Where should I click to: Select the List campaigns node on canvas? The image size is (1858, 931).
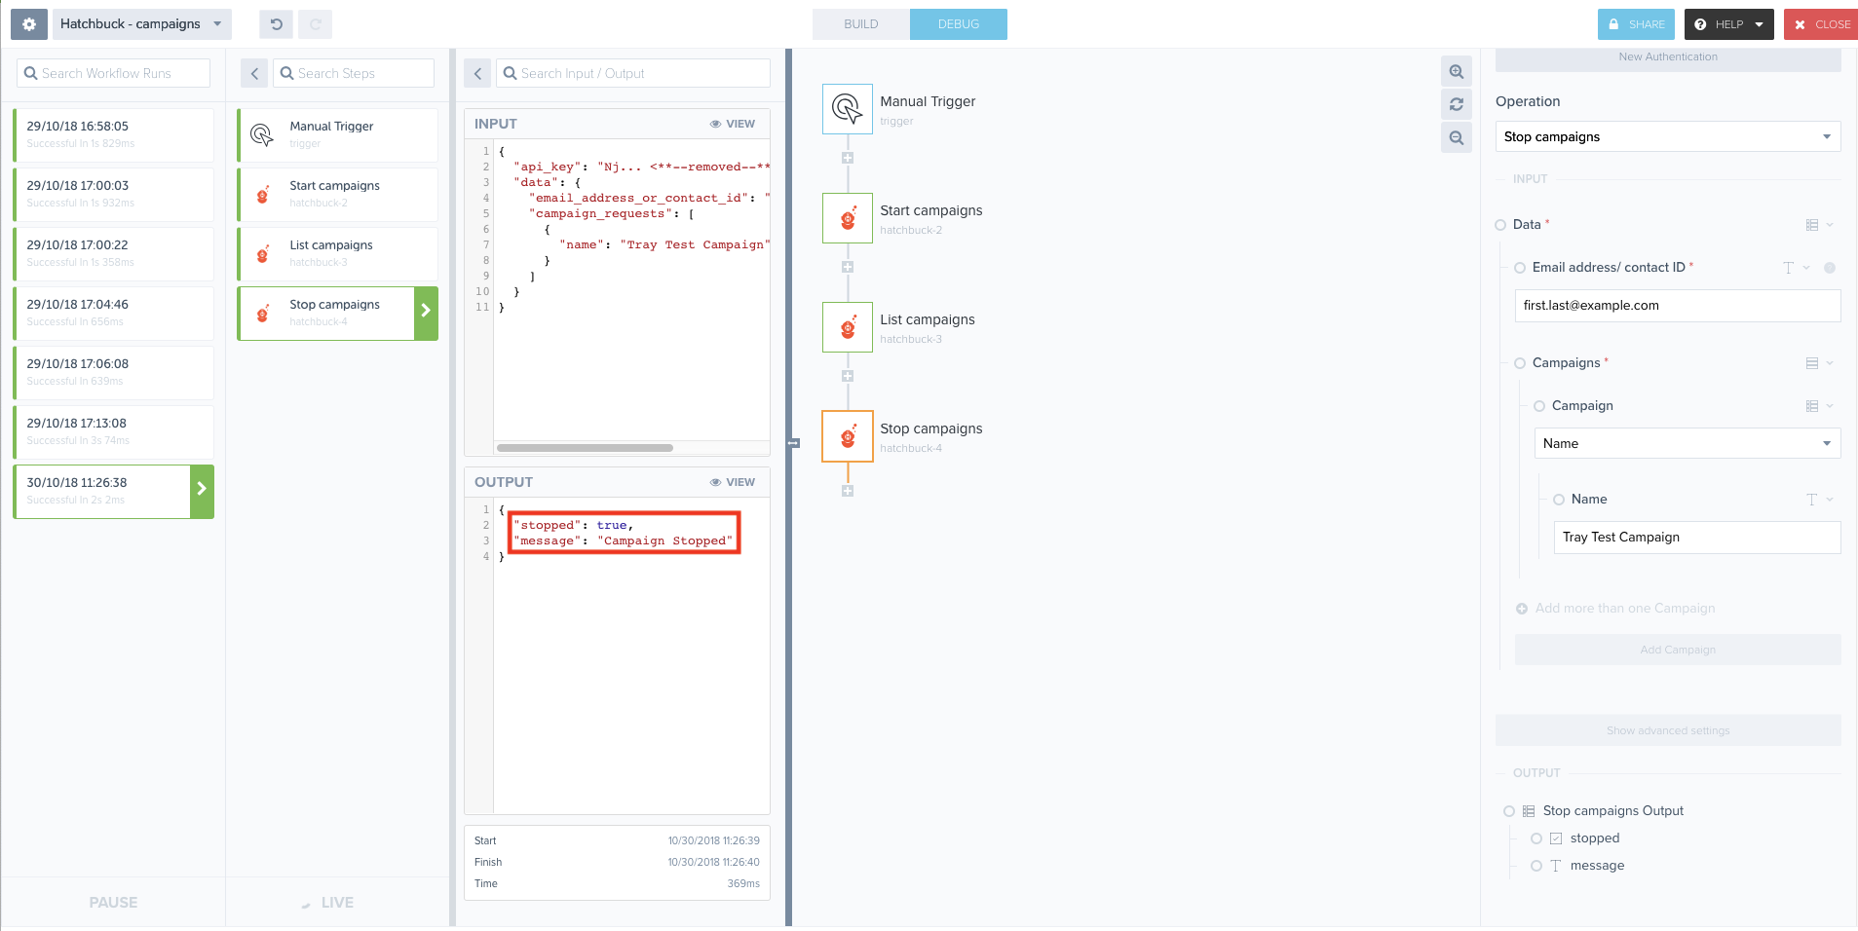[848, 327]
